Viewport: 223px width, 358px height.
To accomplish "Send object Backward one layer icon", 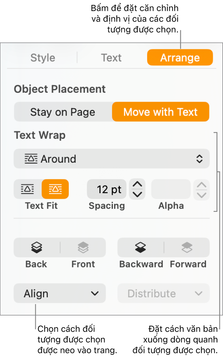I will [140, 247].
